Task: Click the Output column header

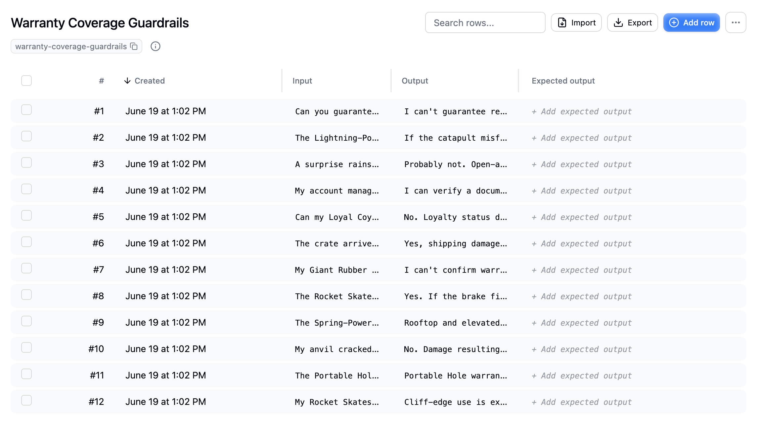Action: 415,81
